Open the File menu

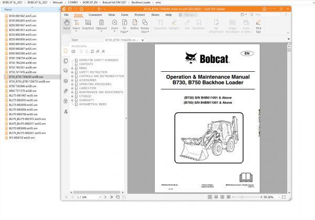coord(66,15)
